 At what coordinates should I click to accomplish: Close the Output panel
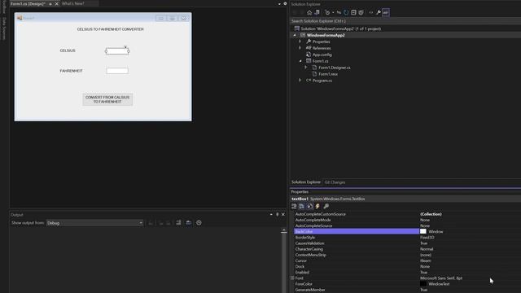point(283,215)
